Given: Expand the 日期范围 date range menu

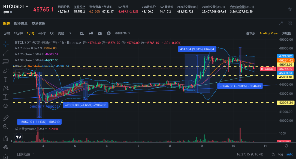Looking at the screenshot, I should [x=25, y=154].
